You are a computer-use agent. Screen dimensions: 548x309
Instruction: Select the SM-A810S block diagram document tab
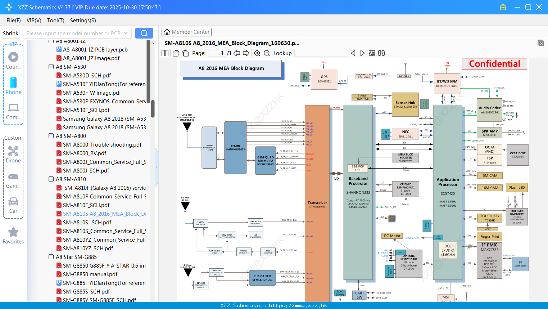(232, 43)
